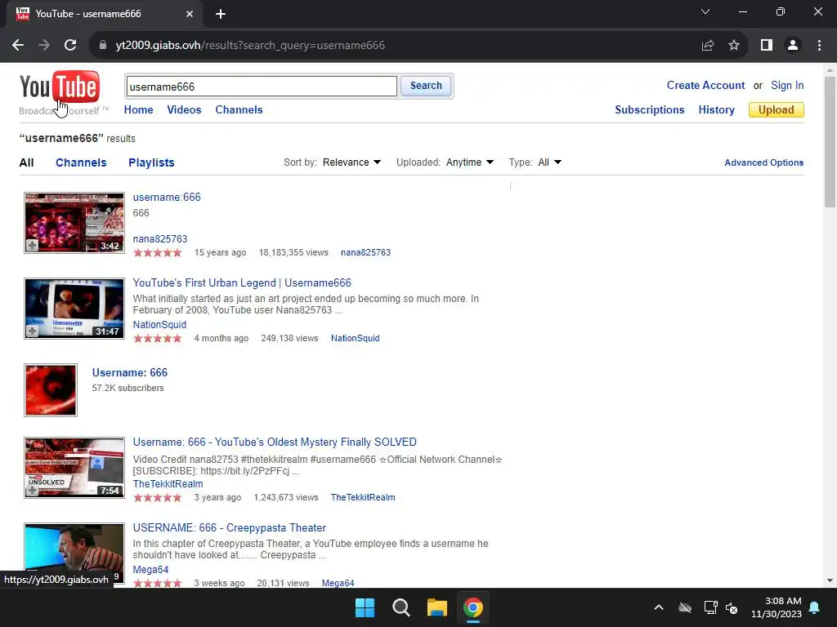837x627 pixels.
Task: Click plus icon on NationSquid video thumbnail
Action: [x=32, y=331]
